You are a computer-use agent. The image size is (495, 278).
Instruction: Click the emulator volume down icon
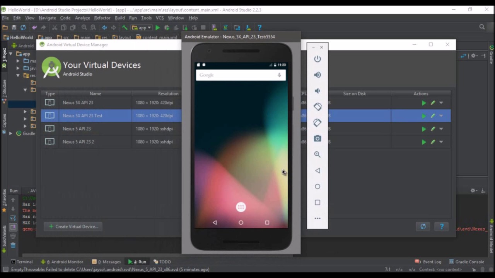[317, 91]
